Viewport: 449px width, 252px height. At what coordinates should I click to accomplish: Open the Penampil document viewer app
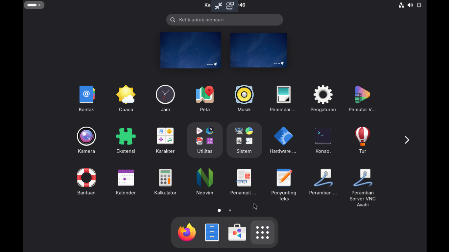pos(244,182)
